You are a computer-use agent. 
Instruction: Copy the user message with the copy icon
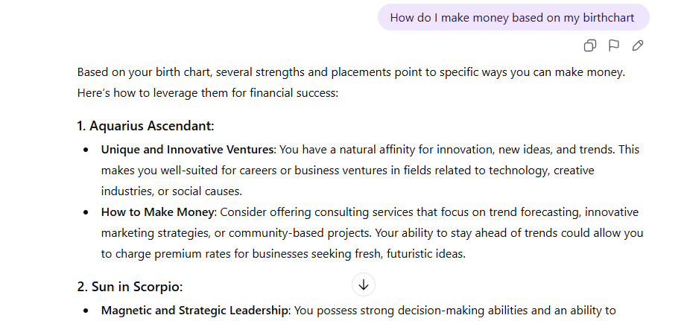(x=590, y=45)
